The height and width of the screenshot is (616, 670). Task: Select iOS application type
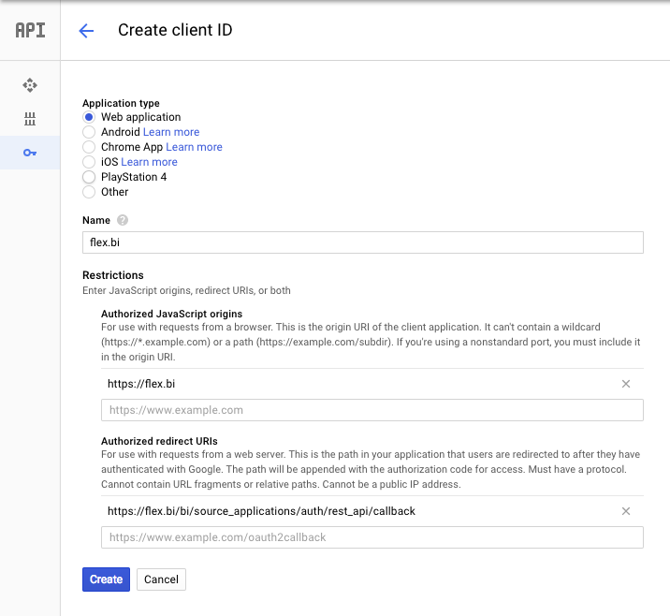(89, 162)
